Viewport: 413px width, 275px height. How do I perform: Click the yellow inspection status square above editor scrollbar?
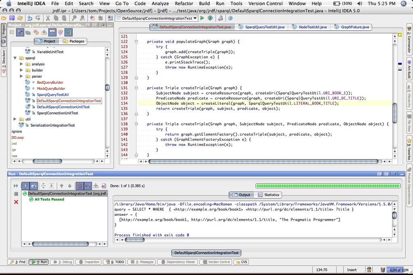coord(400,35)
